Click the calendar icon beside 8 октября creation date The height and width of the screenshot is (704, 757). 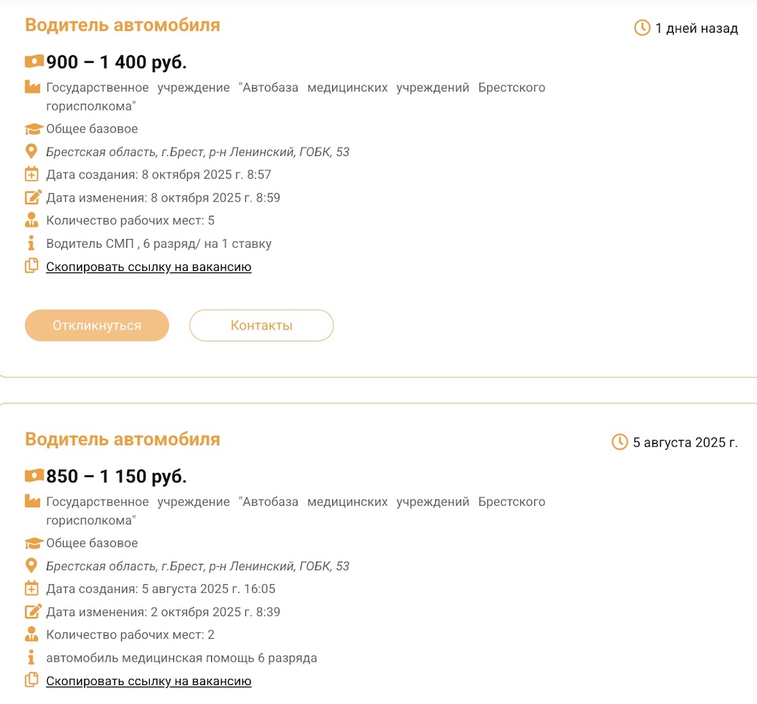coord(32,175)
